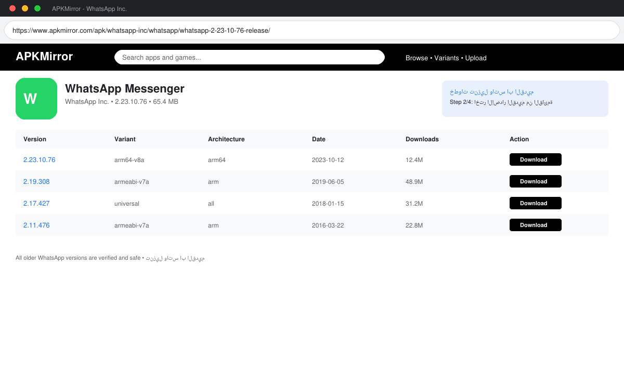Open the Upload menu link
Viewport: 624px width, 374px height.
point(476,58)
